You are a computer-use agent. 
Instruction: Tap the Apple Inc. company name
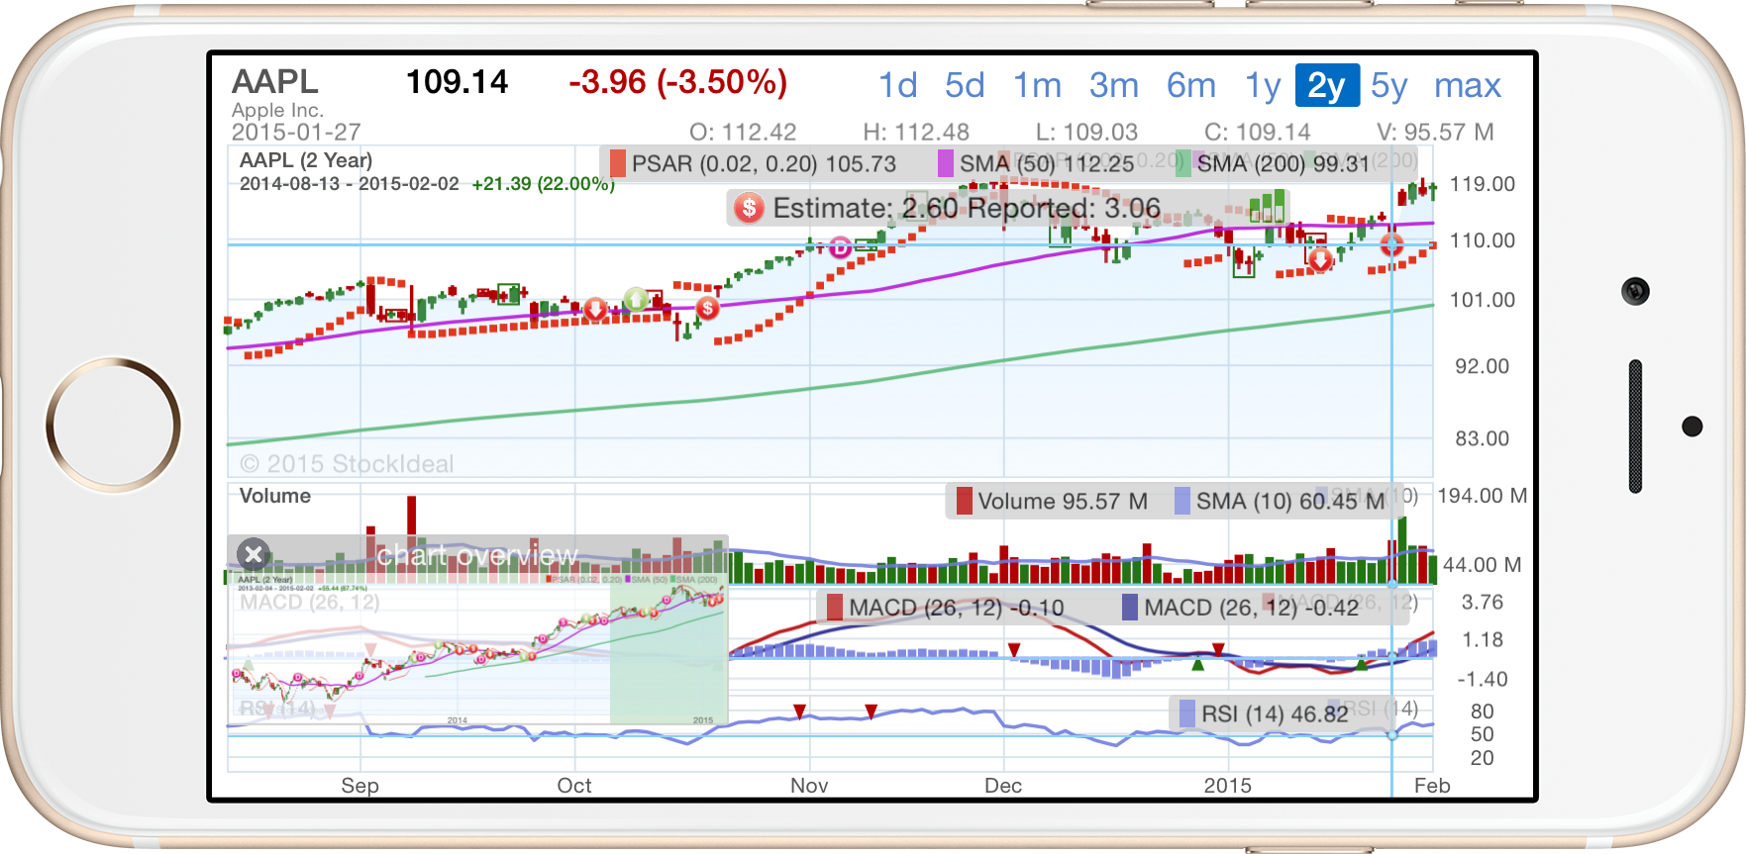coord(277,110)
